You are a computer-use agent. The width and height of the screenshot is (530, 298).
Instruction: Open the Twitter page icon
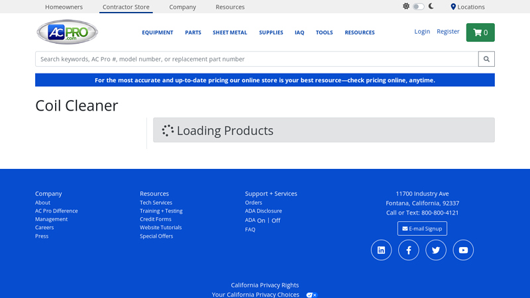435,250
